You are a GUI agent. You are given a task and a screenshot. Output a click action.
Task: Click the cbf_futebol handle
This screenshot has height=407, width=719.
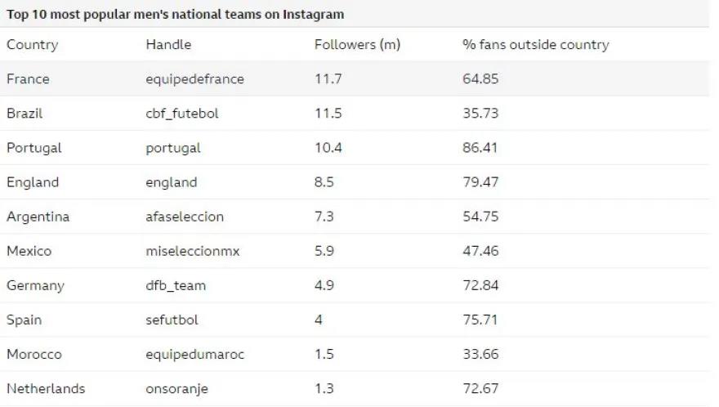tap(181, 114)
